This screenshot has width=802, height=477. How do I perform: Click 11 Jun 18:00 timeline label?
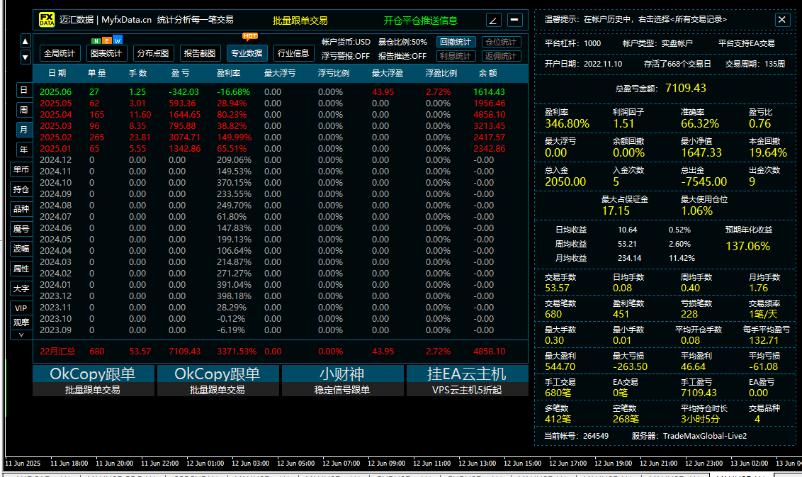click(69, 464)
